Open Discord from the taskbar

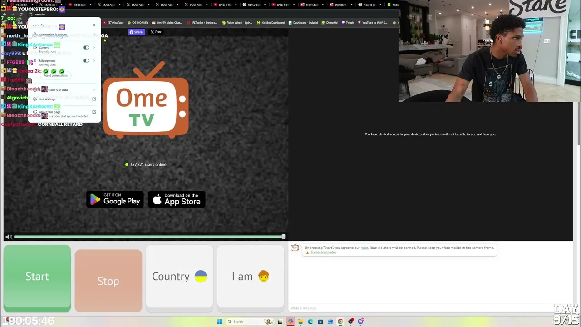361,322
